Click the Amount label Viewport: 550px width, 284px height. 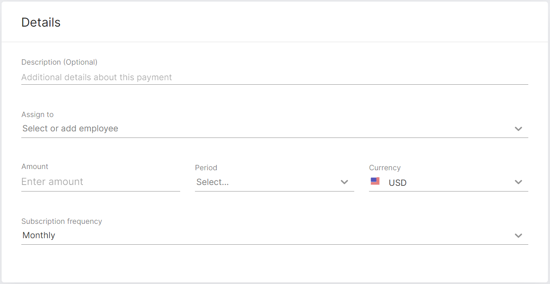point(35,167)
